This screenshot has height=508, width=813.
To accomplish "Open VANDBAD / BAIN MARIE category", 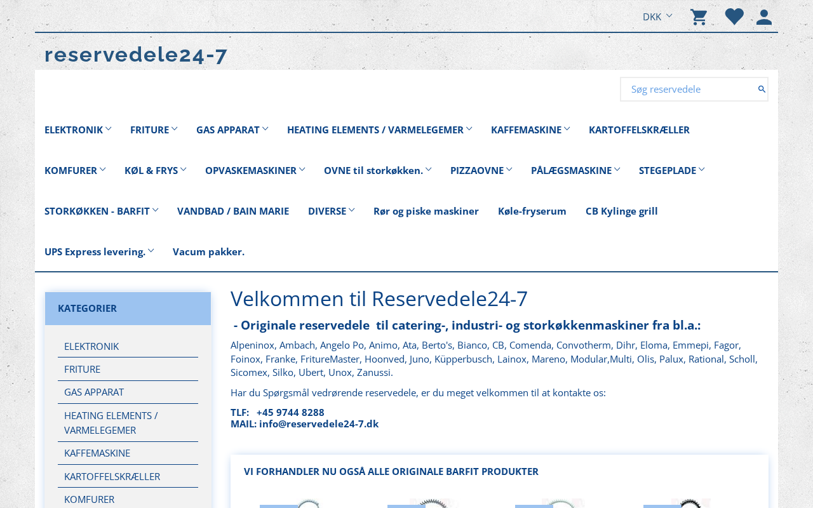I will 233,211.
